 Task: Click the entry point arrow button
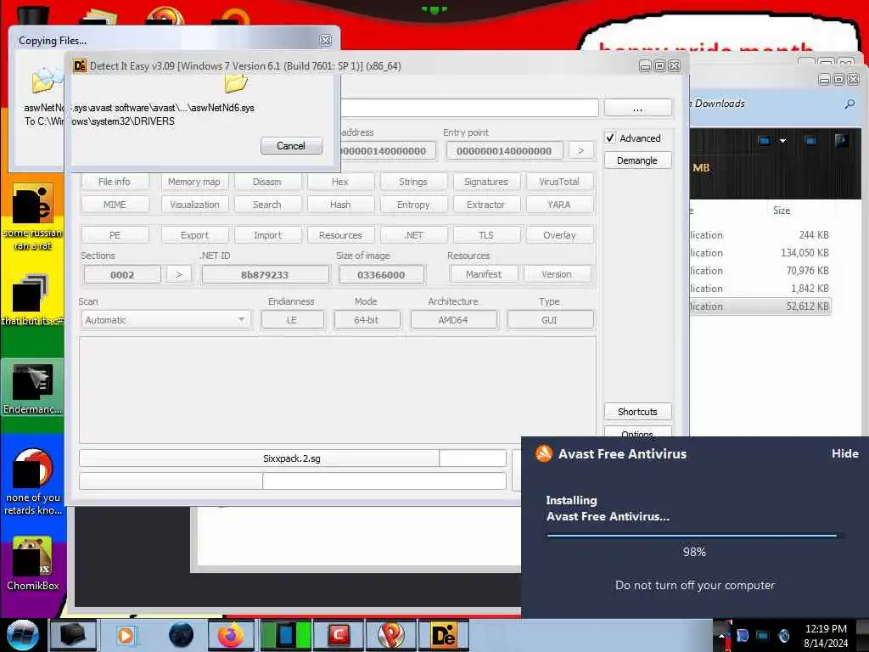click(x=580, y=150)
